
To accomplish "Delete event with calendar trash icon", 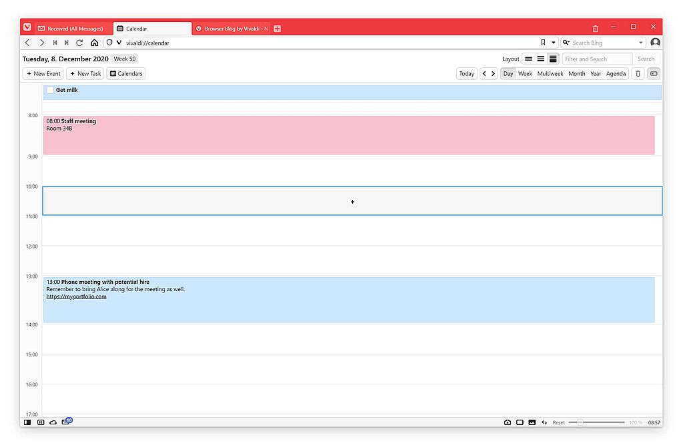I will [x=638, y=73].
